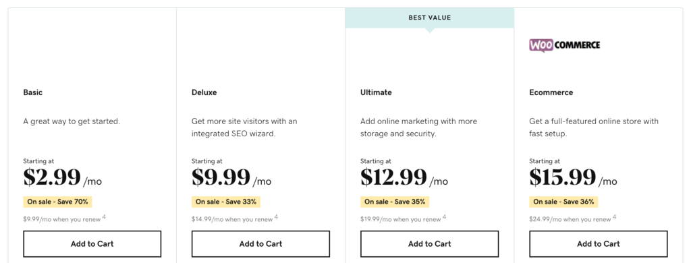Image resolution: width=691 pixels, height=263 pixels.
Task: Click the $12.99 Ultimate price
Action: tap(393, 177)
